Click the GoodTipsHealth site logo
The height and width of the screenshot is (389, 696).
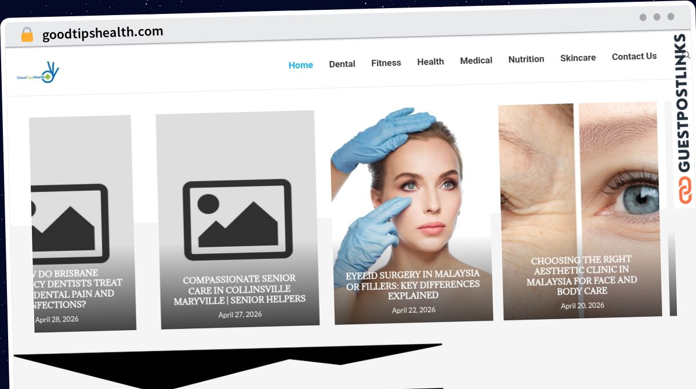pyautogui.click(x=38, y=74)
